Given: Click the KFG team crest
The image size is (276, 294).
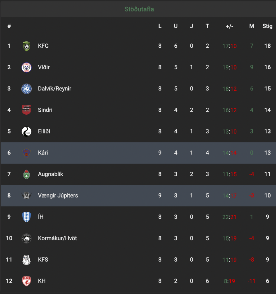Looking at the screenshot, I should coord(26,46).
